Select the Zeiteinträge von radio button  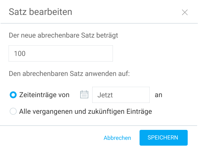(13, 95)
